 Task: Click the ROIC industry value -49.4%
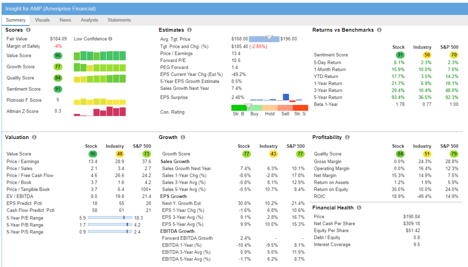coord(424,197)
